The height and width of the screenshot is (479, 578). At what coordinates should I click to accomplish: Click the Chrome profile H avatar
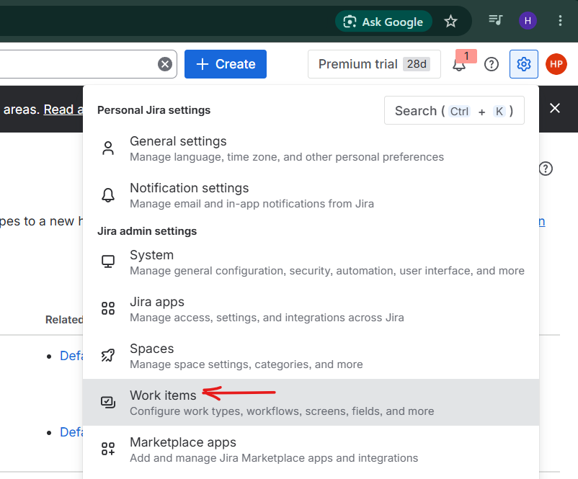point(528,21)
